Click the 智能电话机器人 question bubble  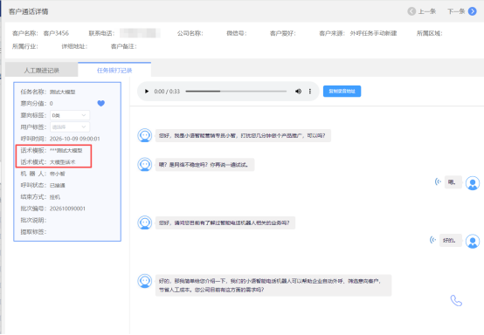(x=225, y=222)
